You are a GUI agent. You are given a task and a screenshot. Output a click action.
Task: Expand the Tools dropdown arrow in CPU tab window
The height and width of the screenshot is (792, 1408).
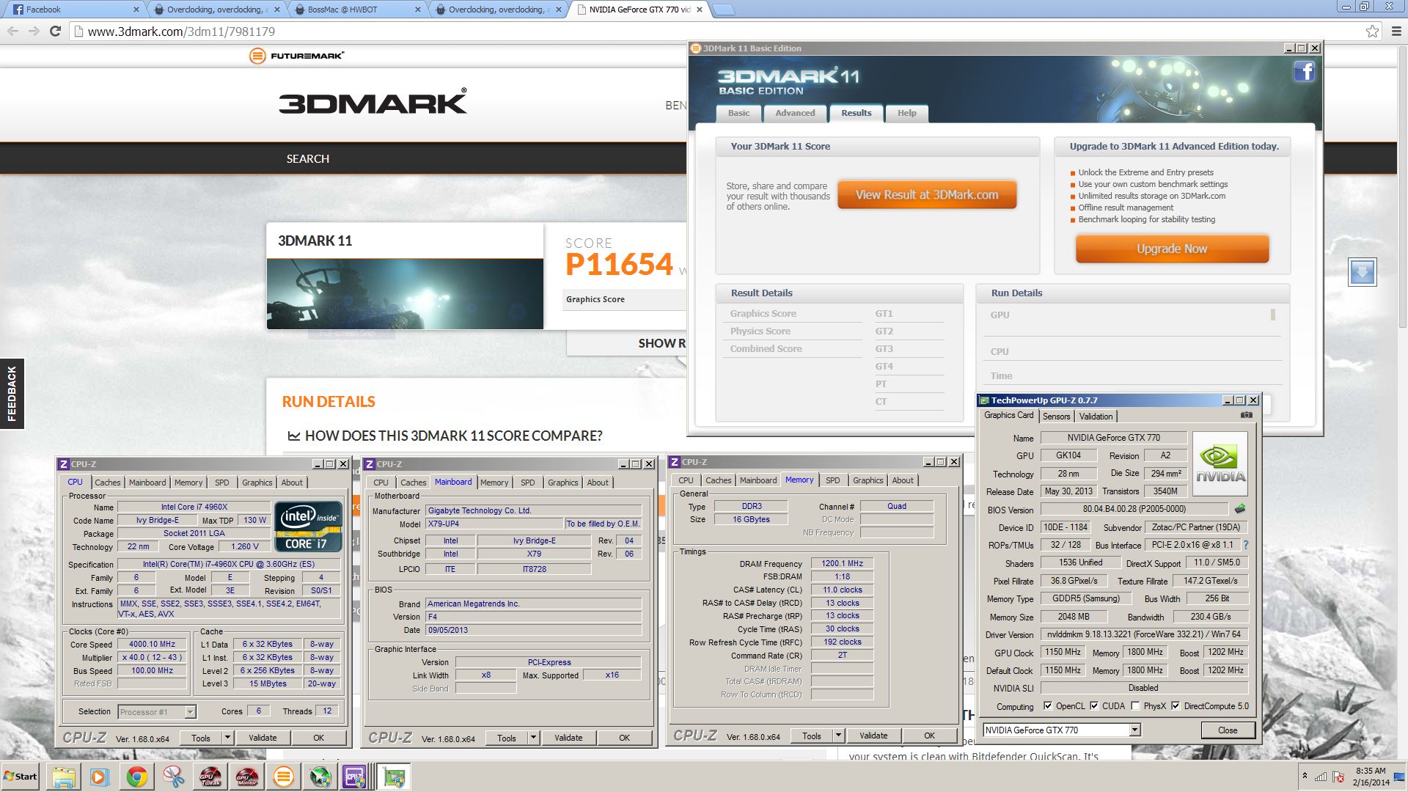tap(227, 738)
